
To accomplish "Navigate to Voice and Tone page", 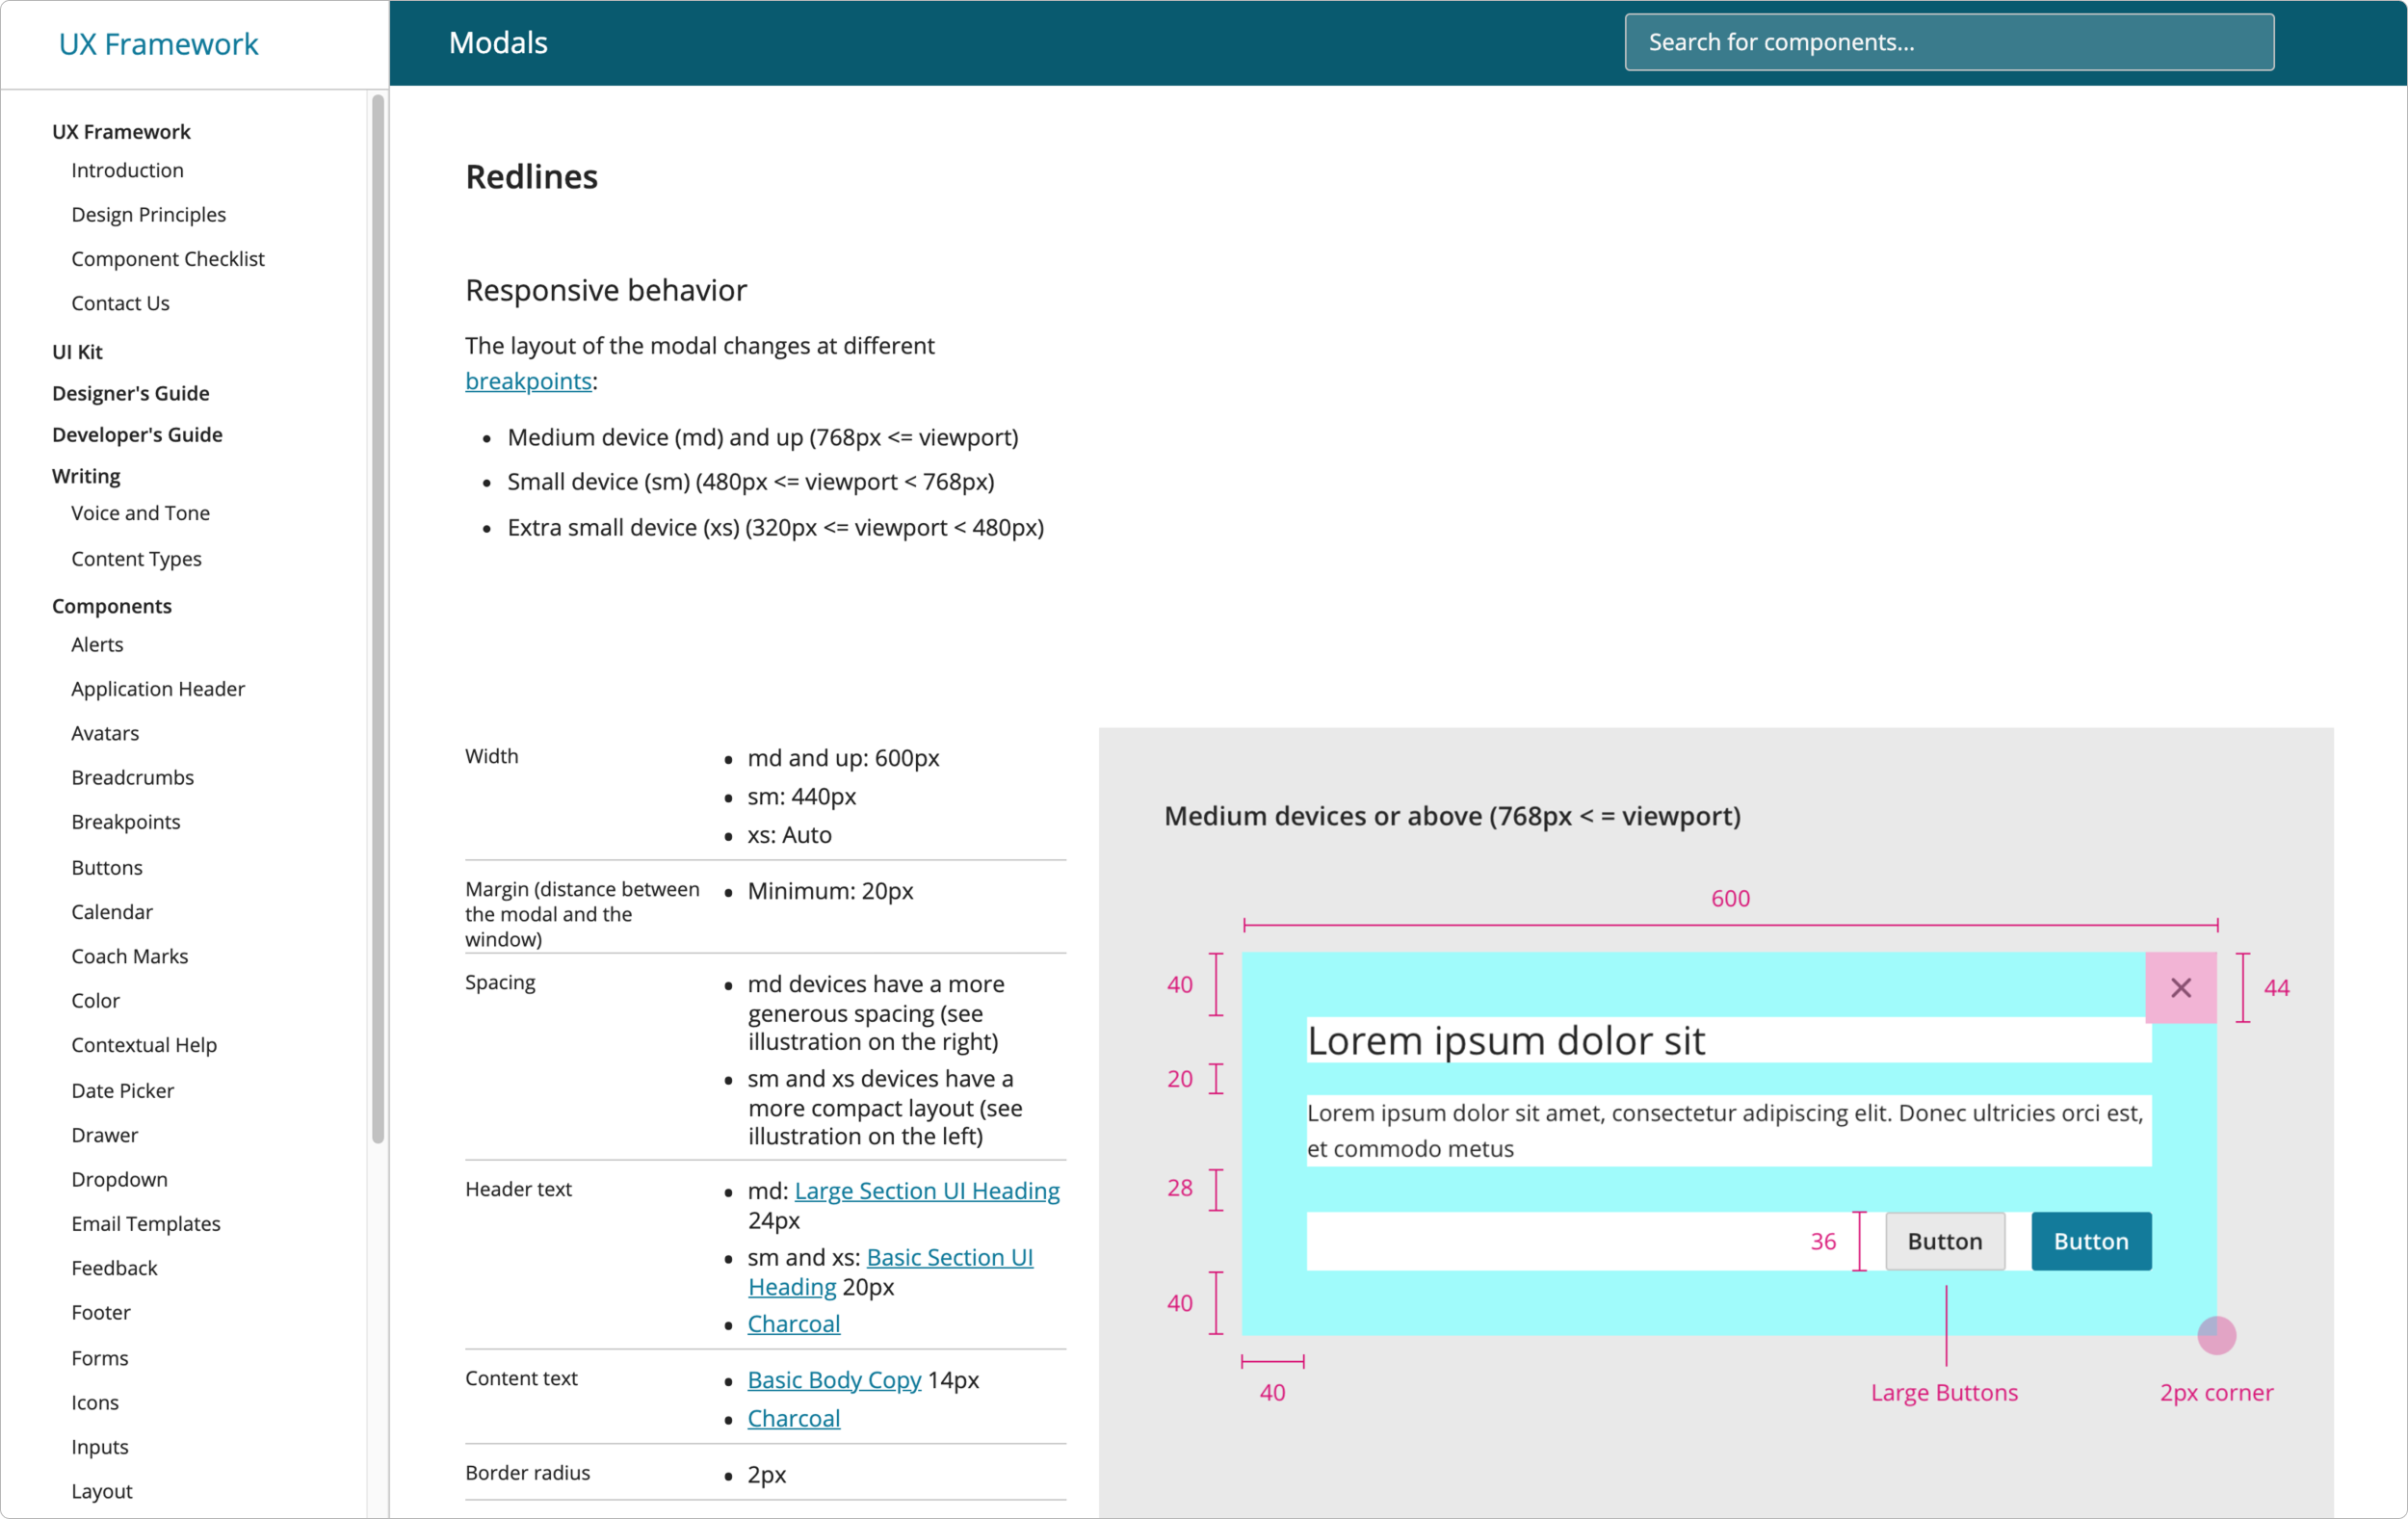I will pos(140,513).
